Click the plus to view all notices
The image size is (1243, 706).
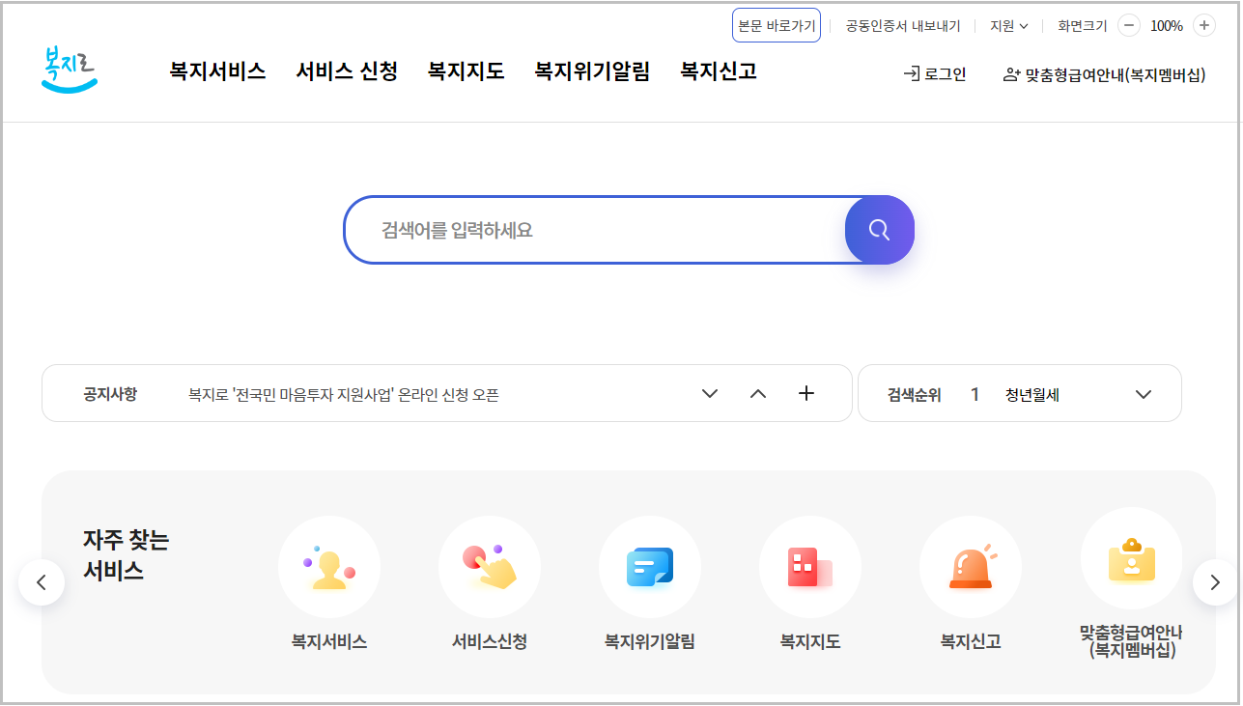pos(806,393)
